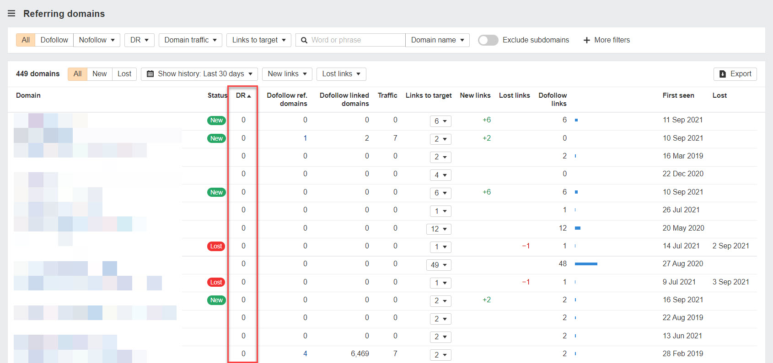Toggle the Exclude subdomains switch
Screen dimensions: 773x363
488,40
